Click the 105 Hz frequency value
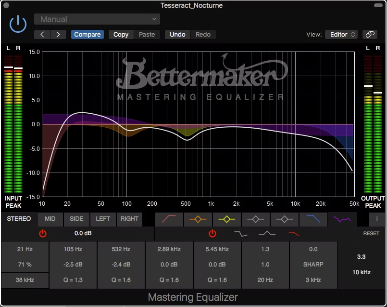Image resolution: width=387 pixels, height=307 pixels. tap(73, 249)
